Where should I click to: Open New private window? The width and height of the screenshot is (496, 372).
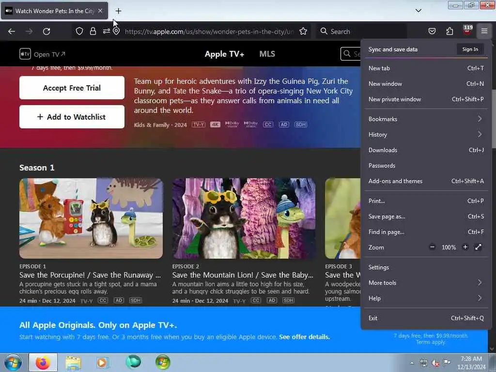(426, 99)
